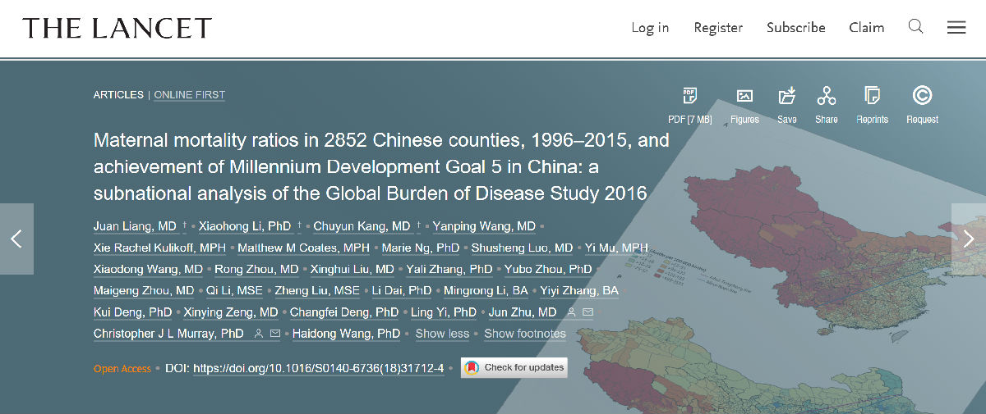
Task: Click the ONLINE FIRST link
Action: coord(190,95)
